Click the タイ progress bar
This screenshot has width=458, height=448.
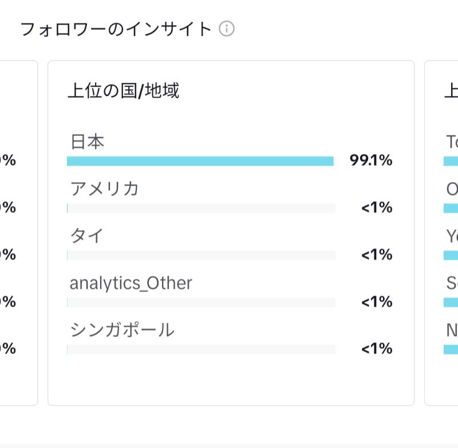202,255
